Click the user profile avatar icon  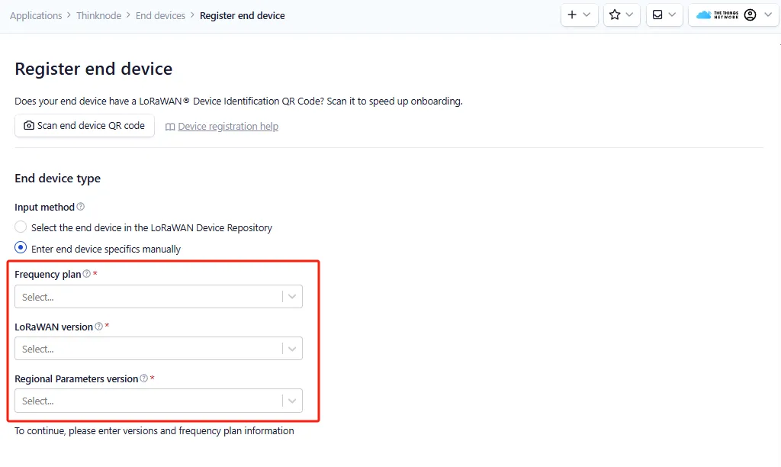click(750, 15)
